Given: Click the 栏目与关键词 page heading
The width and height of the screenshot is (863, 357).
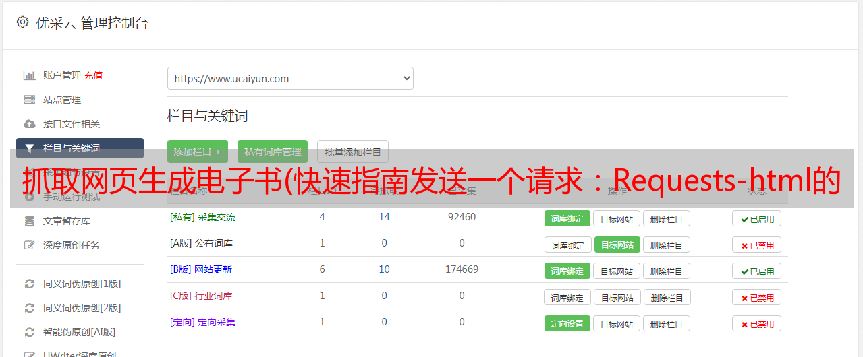Looking at the screenshot, I should (207, 116).
